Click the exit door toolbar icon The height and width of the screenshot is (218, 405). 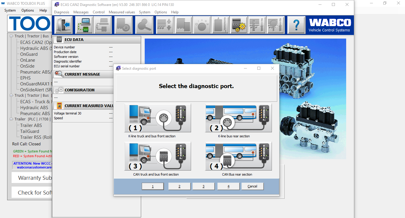[x=64, y=25]
